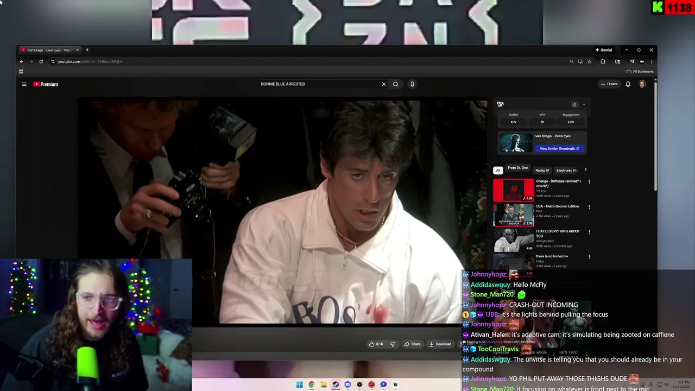The width and height of the screenshot is (695, 391).
Task: Reload the YouTube page
Action: [41, 61]
